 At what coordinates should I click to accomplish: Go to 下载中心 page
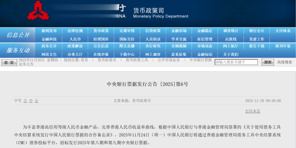click(x=127, y=55)
